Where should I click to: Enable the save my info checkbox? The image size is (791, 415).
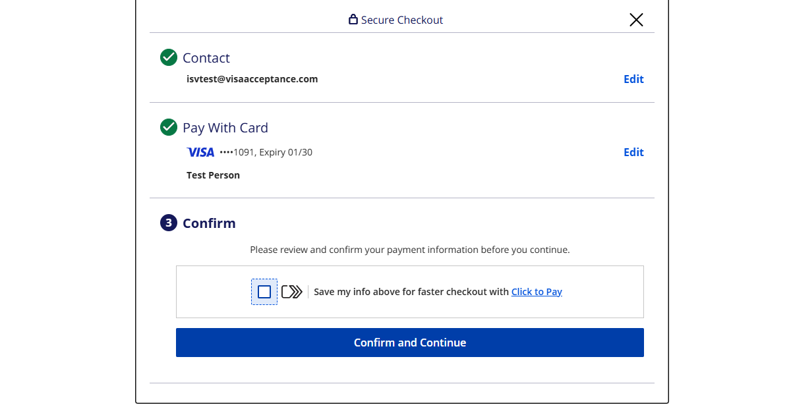[x=264, y=292]
